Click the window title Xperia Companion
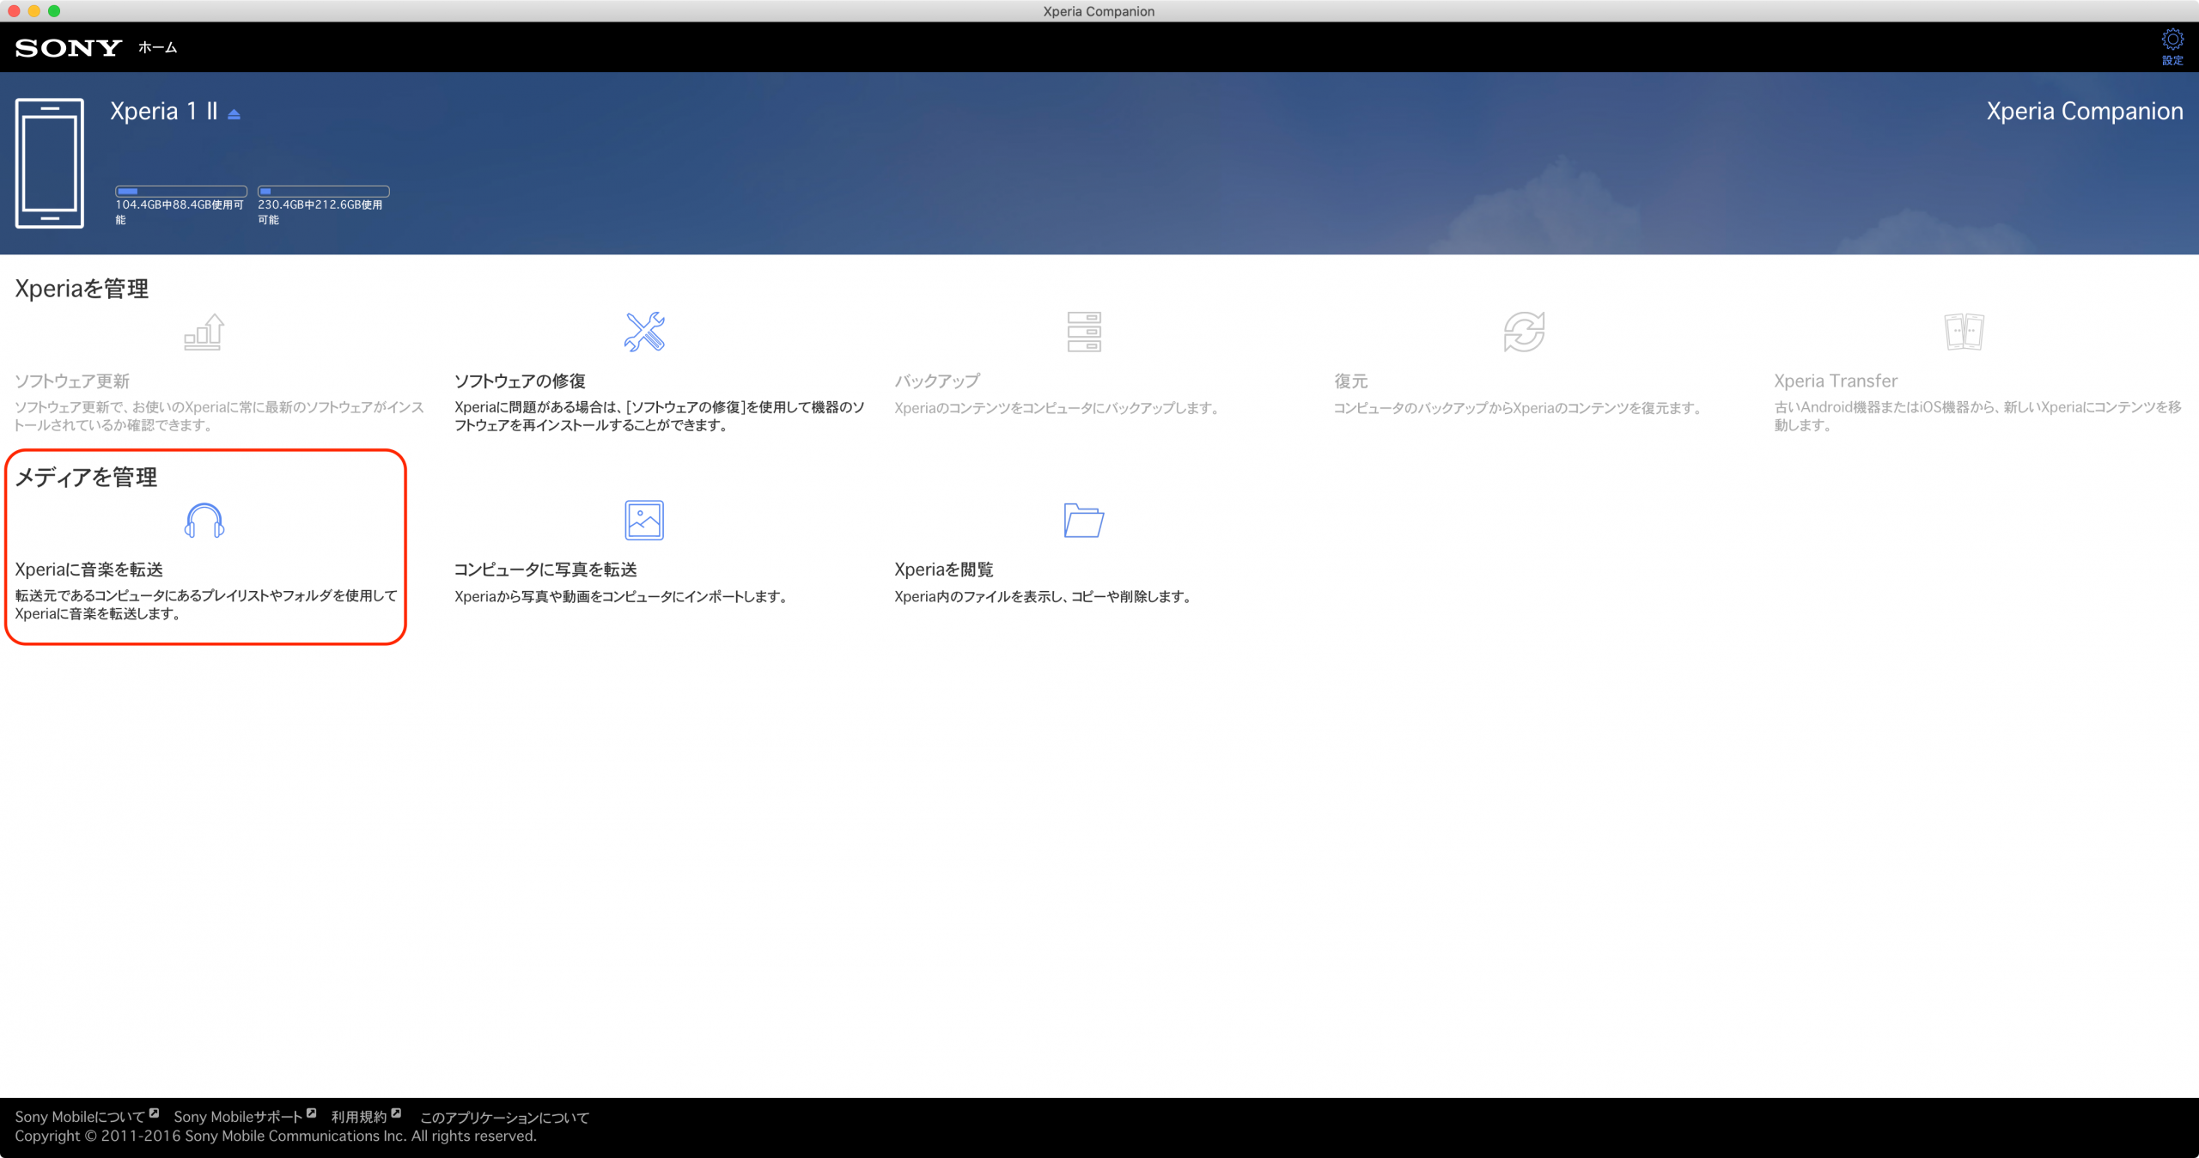This screenshot has height=1158, width=2199. pos(1099,11)
